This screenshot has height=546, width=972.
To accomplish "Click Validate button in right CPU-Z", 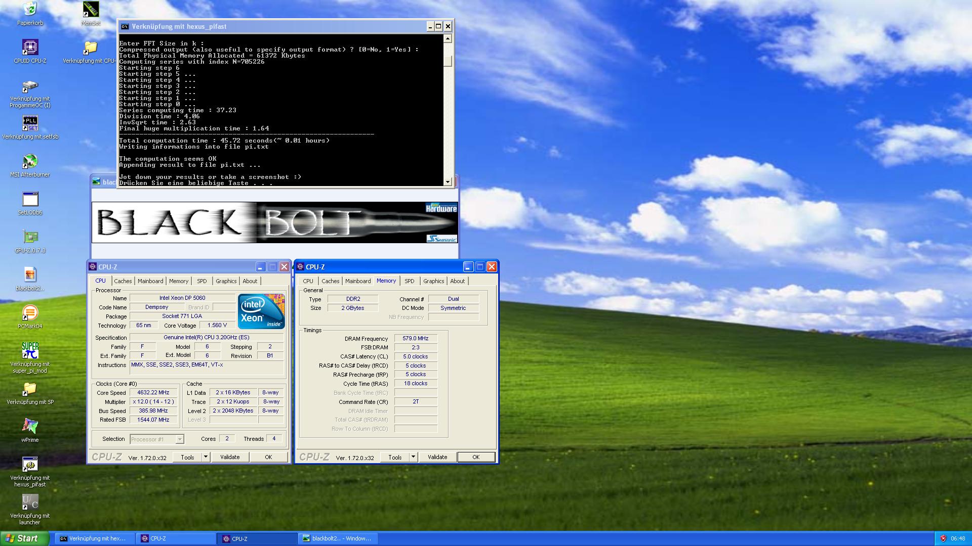I will (x=437, y=457).
